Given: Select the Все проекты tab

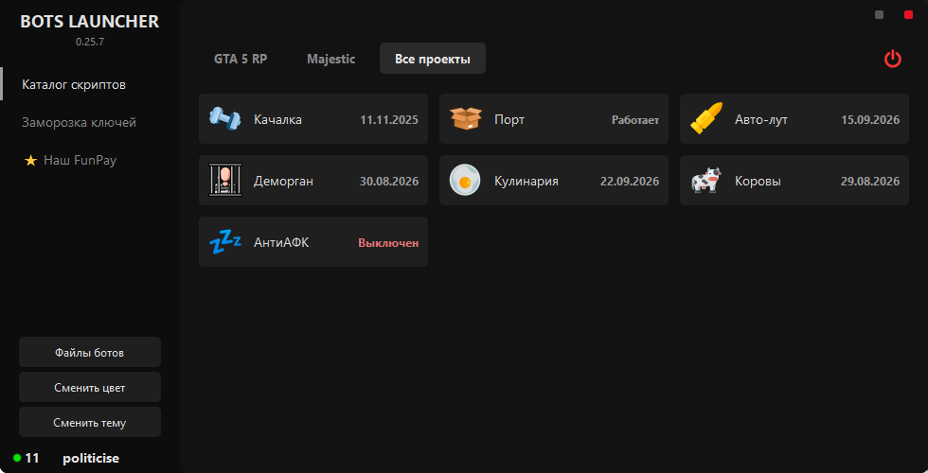Looking at the screenshot, I should 432,59.
